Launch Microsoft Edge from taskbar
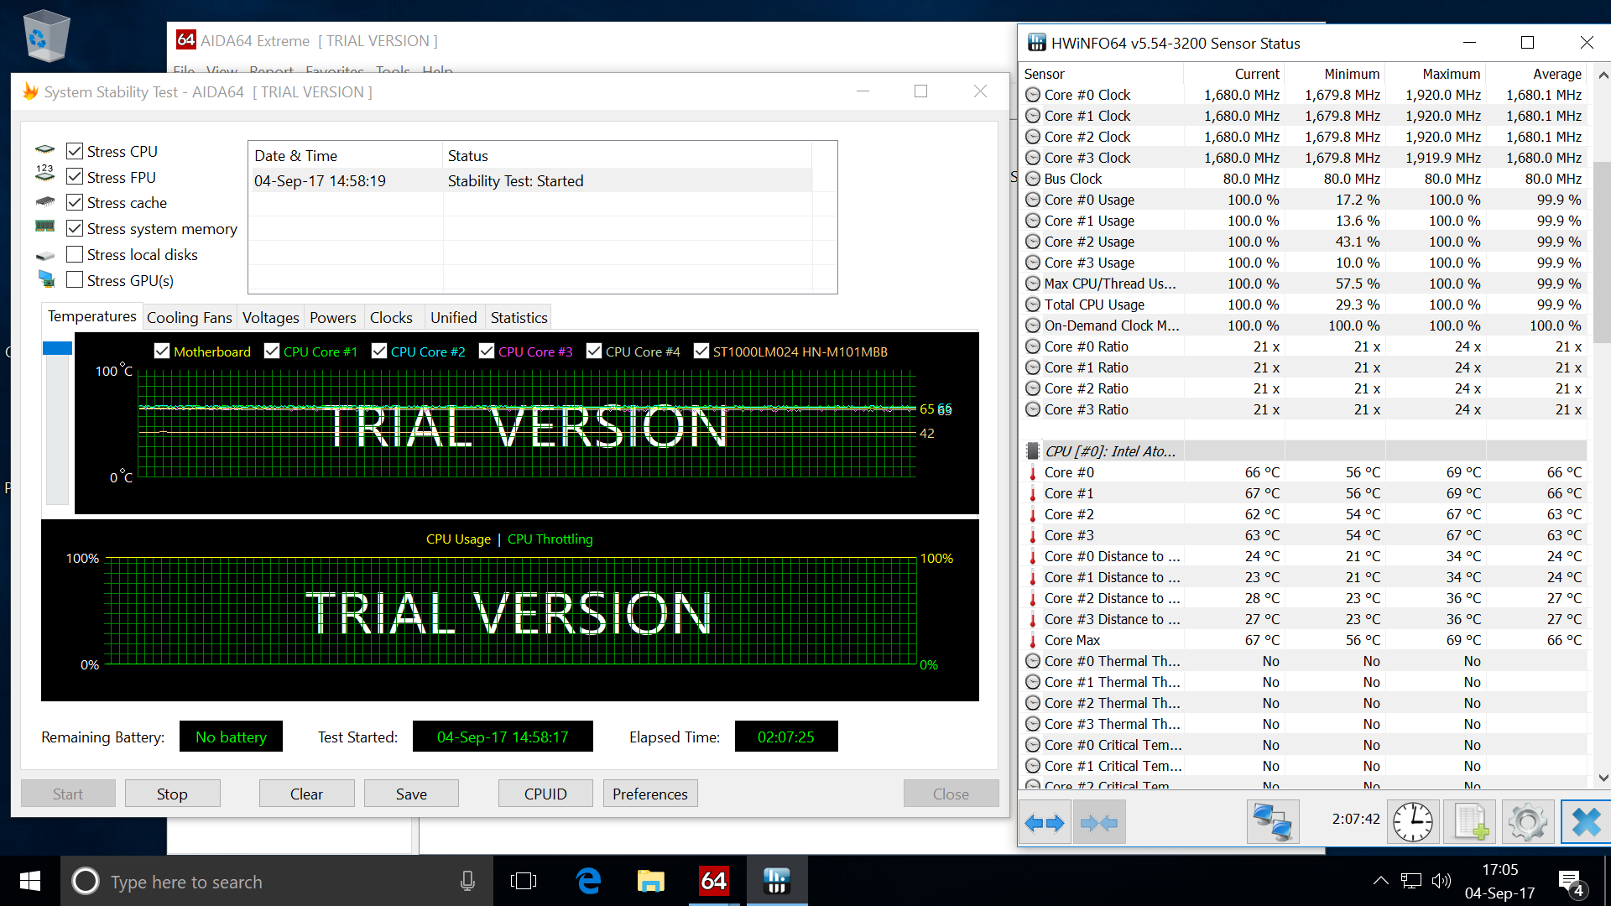 (589, 881)
